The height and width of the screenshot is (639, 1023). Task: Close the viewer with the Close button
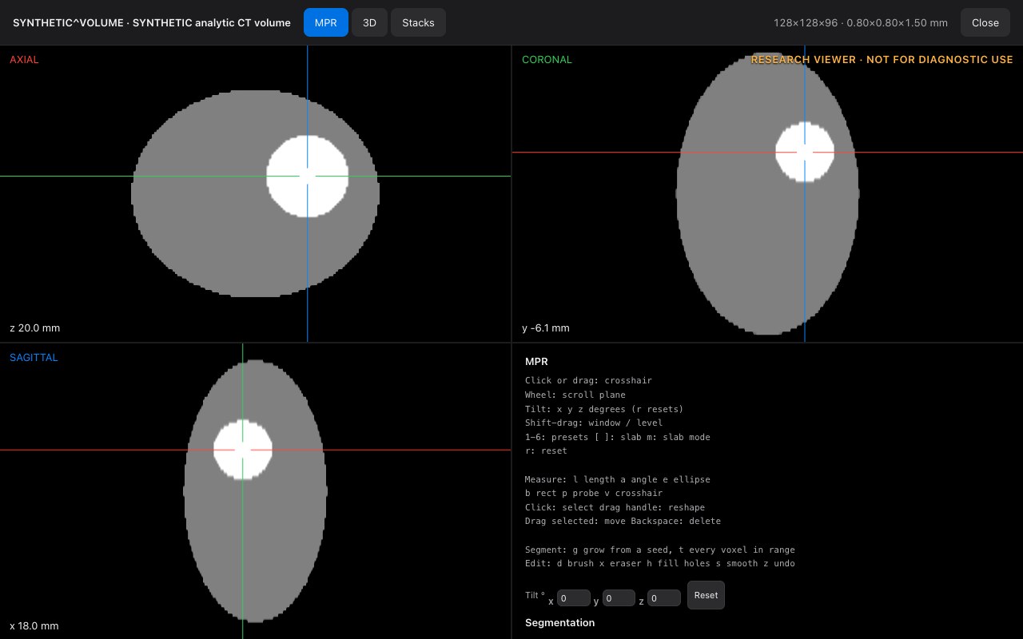click(985, 22)
